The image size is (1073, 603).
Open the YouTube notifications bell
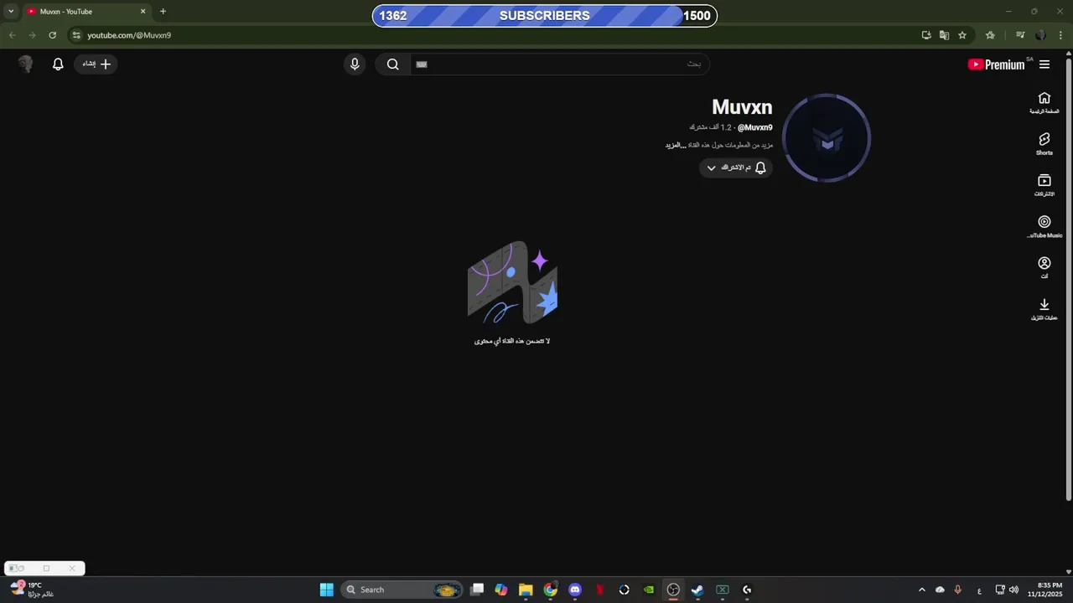coord(58,64)
